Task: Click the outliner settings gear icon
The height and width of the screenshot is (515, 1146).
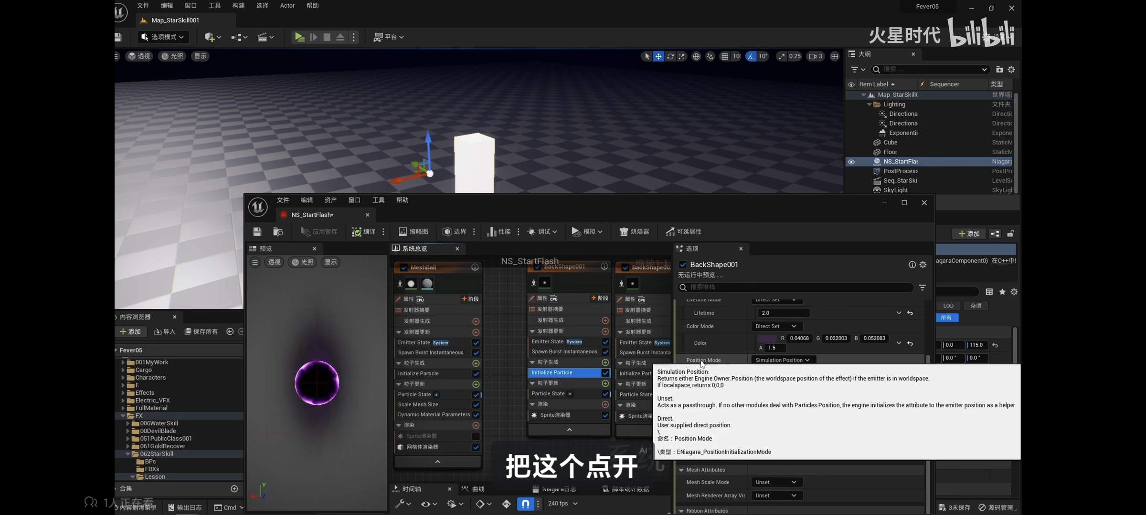Action: [x=1011, y=70]
